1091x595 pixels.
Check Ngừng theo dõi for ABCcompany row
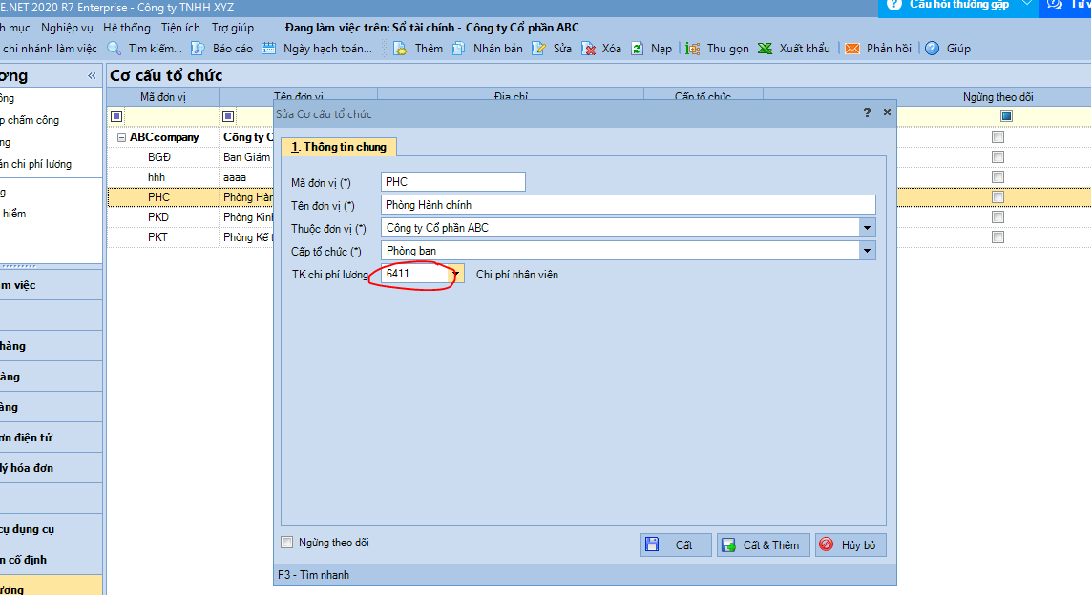coord(997,137)
